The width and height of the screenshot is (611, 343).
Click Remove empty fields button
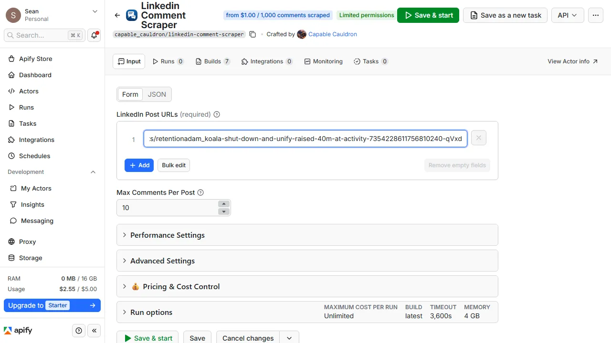click(x=457, y=165)
